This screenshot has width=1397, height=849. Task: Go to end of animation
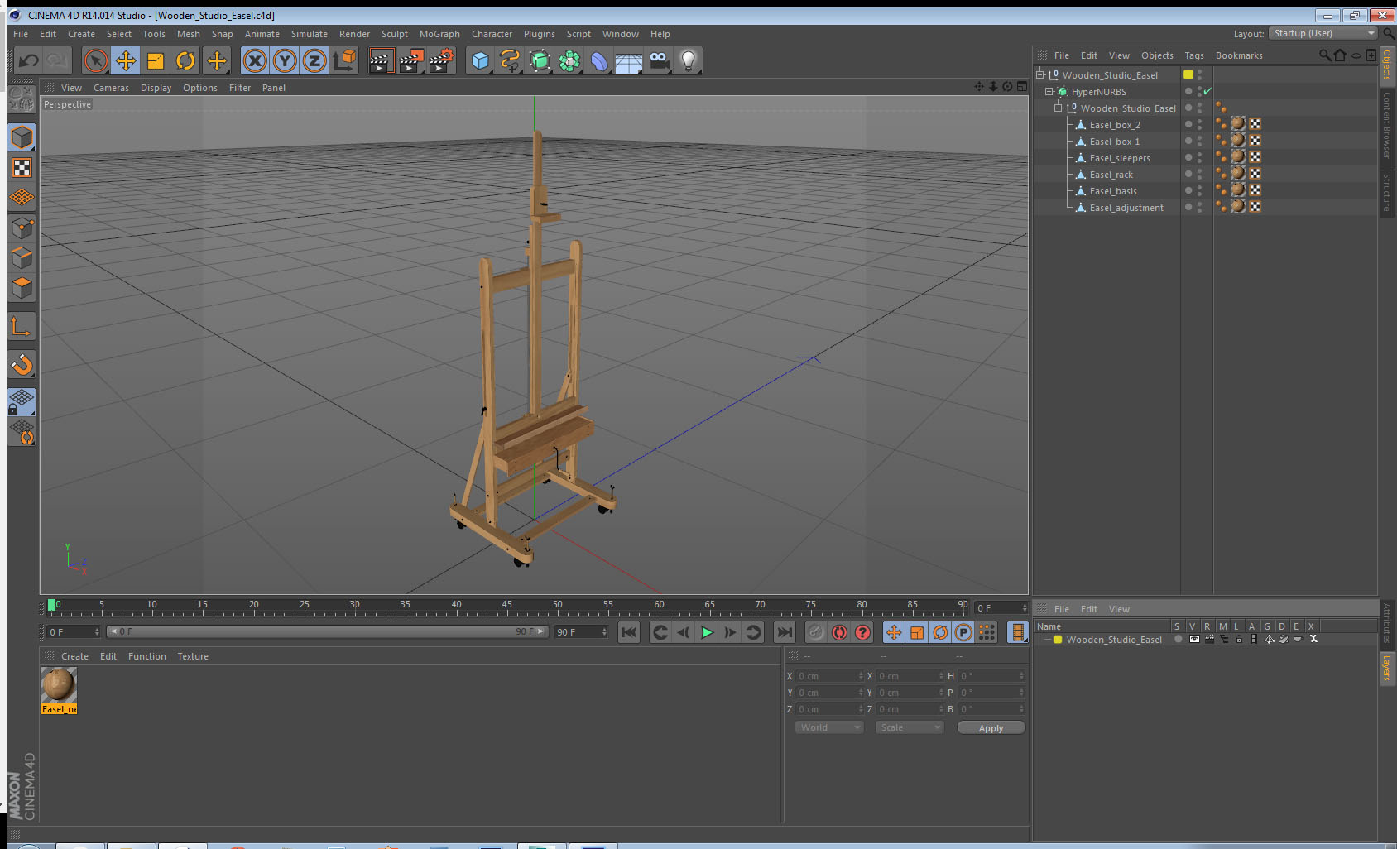pos(784,632)
